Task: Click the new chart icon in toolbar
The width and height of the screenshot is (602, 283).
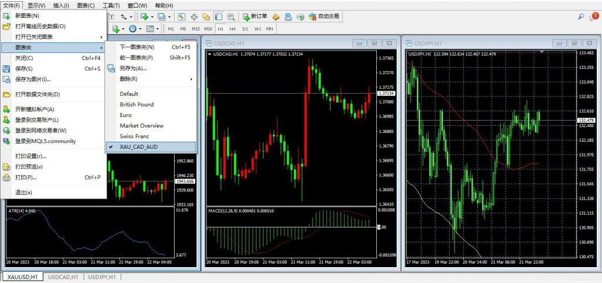Action: [145, 17]
